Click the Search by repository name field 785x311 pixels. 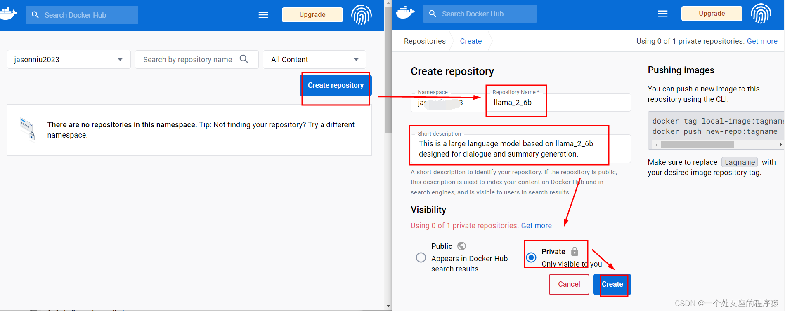197,59
